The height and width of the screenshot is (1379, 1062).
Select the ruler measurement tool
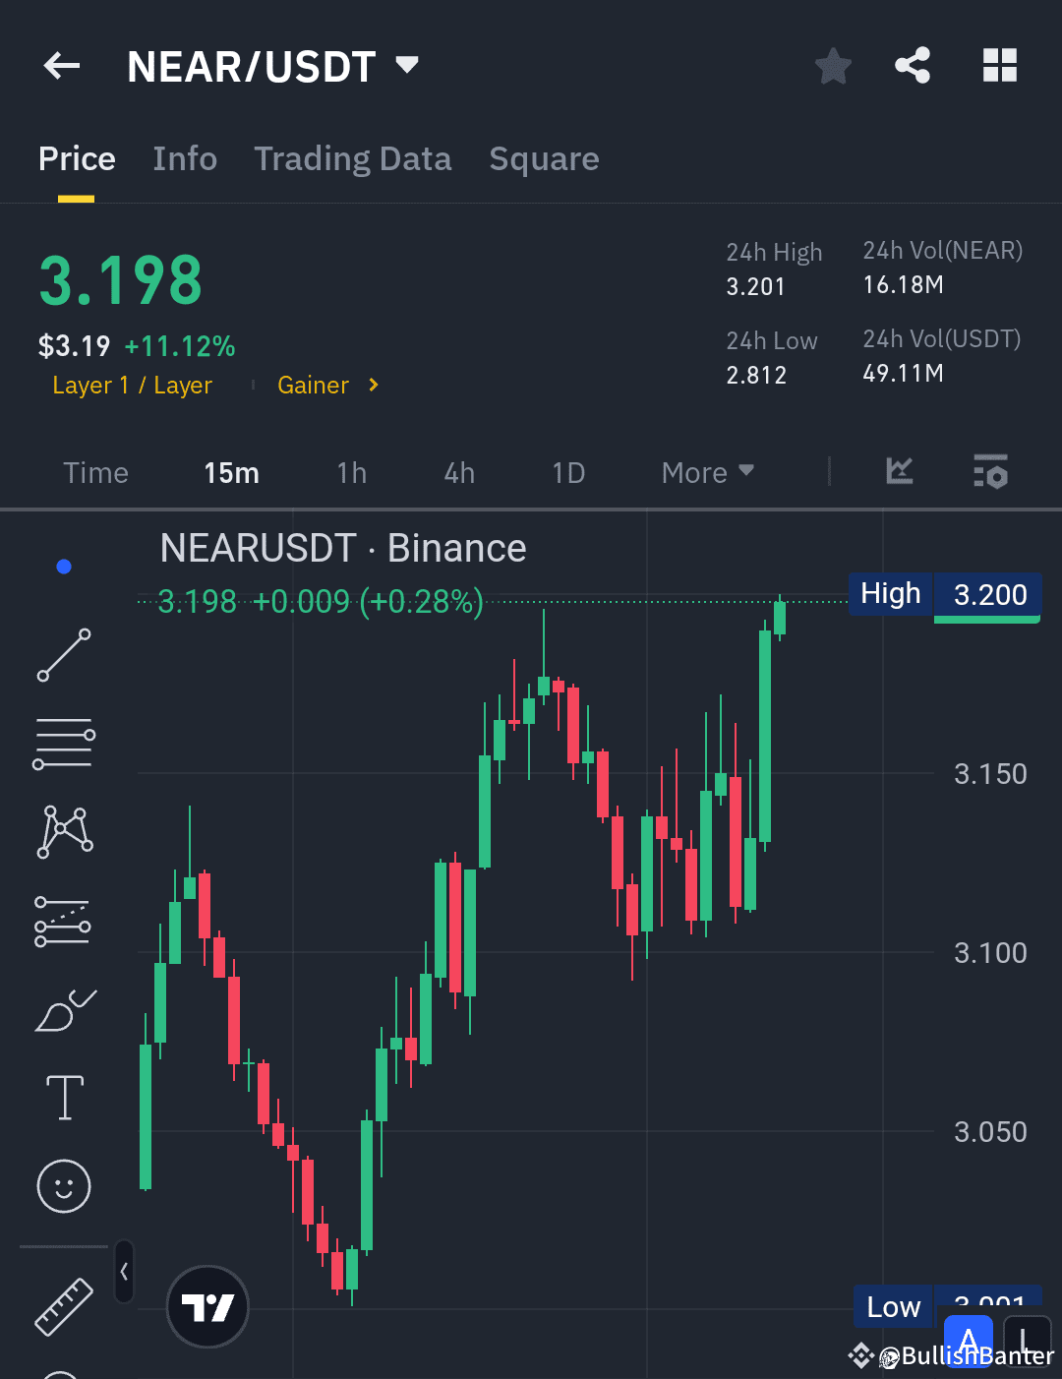pyautogui.click(x=63, y=1308)
